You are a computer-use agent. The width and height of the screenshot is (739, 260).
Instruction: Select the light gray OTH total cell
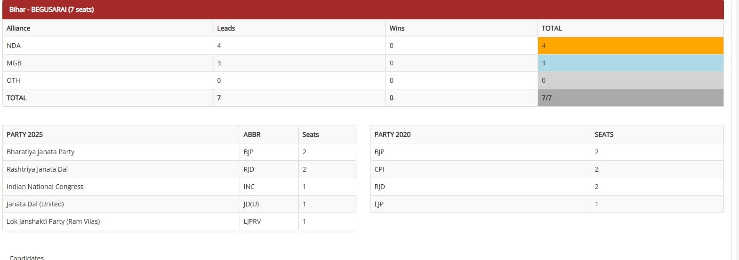point(630,80)
